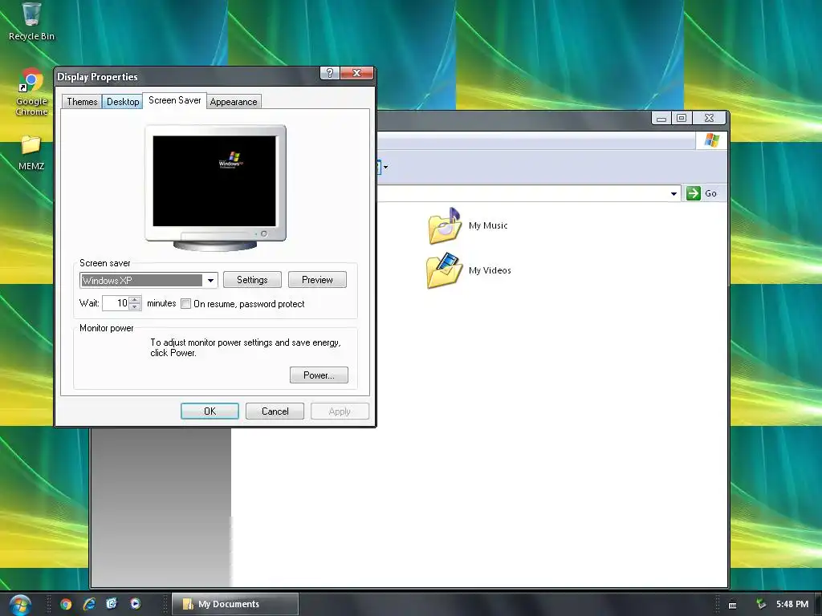Click the My Documents taskbar button
The height and width of the screenshot is (616, 822).
(x=235, y=604)
